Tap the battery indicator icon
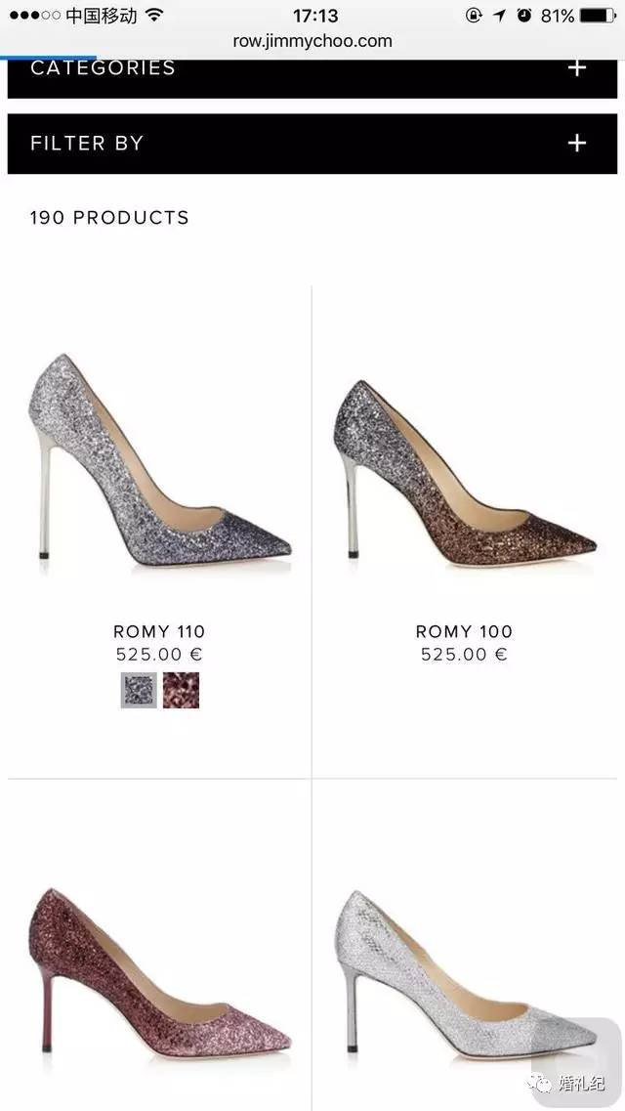Viewport: 625px width, 1111px height. coord(598,15)
